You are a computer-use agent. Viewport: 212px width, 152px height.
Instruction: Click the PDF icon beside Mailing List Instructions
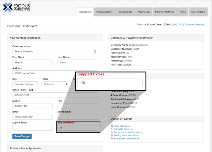112,135
